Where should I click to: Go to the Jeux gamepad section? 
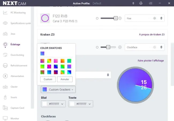click(x=5, y=34)
